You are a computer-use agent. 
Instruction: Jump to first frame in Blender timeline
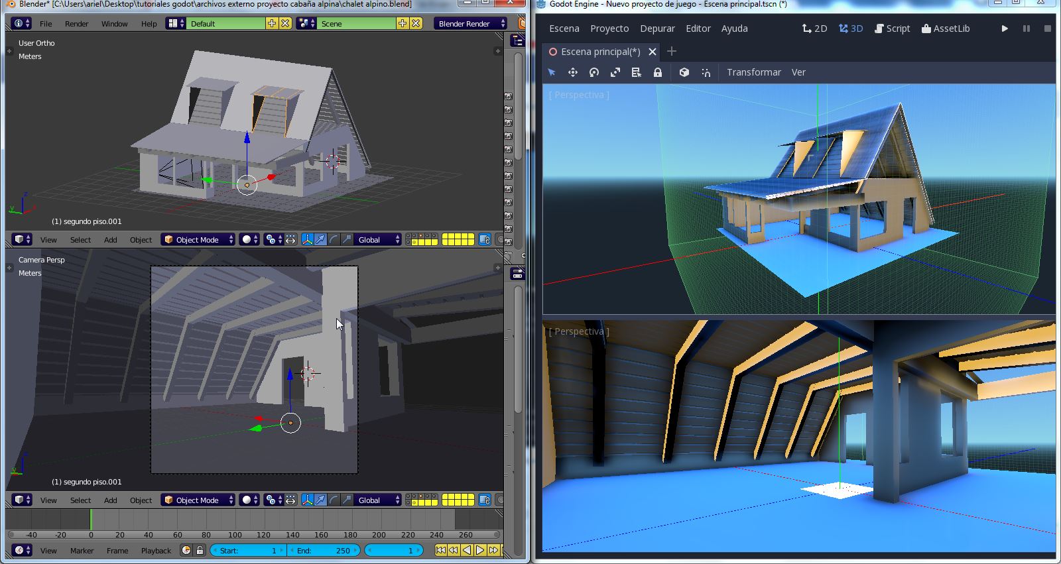(440, 550)
